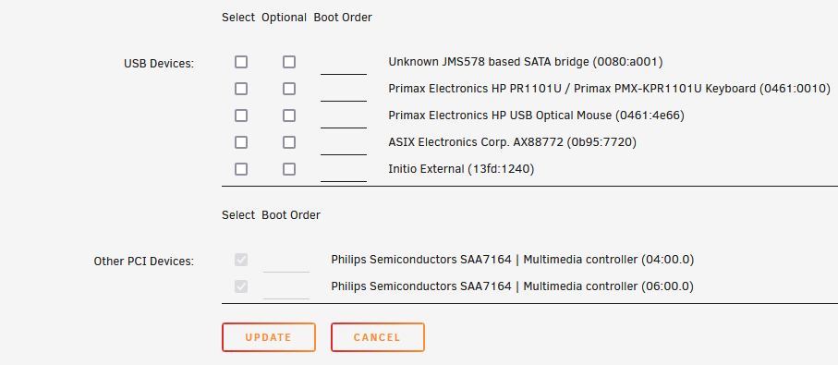Viewport: 838px width, 365px height.
Task: Select the Primax HP Keyboard USB device
Action: [x=241, y=89]
